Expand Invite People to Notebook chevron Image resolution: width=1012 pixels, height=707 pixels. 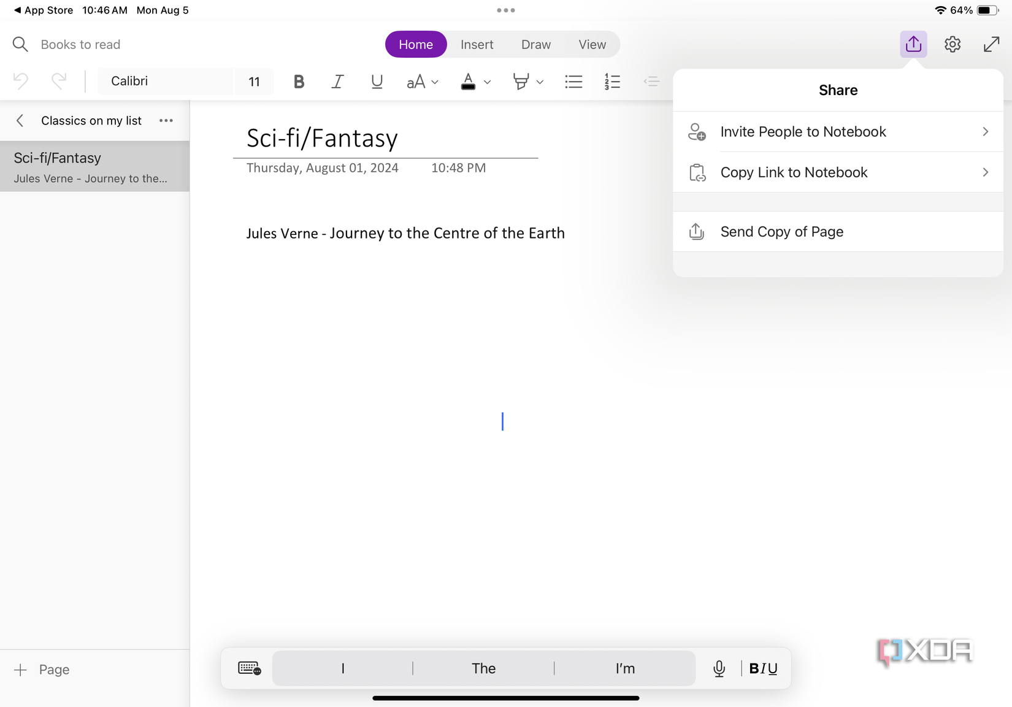(986, 132)
